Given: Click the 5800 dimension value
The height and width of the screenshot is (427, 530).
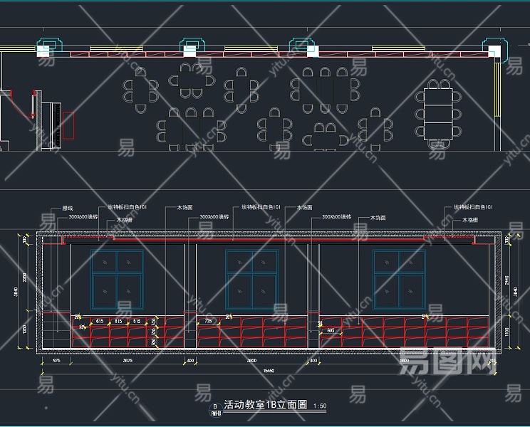Looking at the screenshot, I should (x=404, y=361).
